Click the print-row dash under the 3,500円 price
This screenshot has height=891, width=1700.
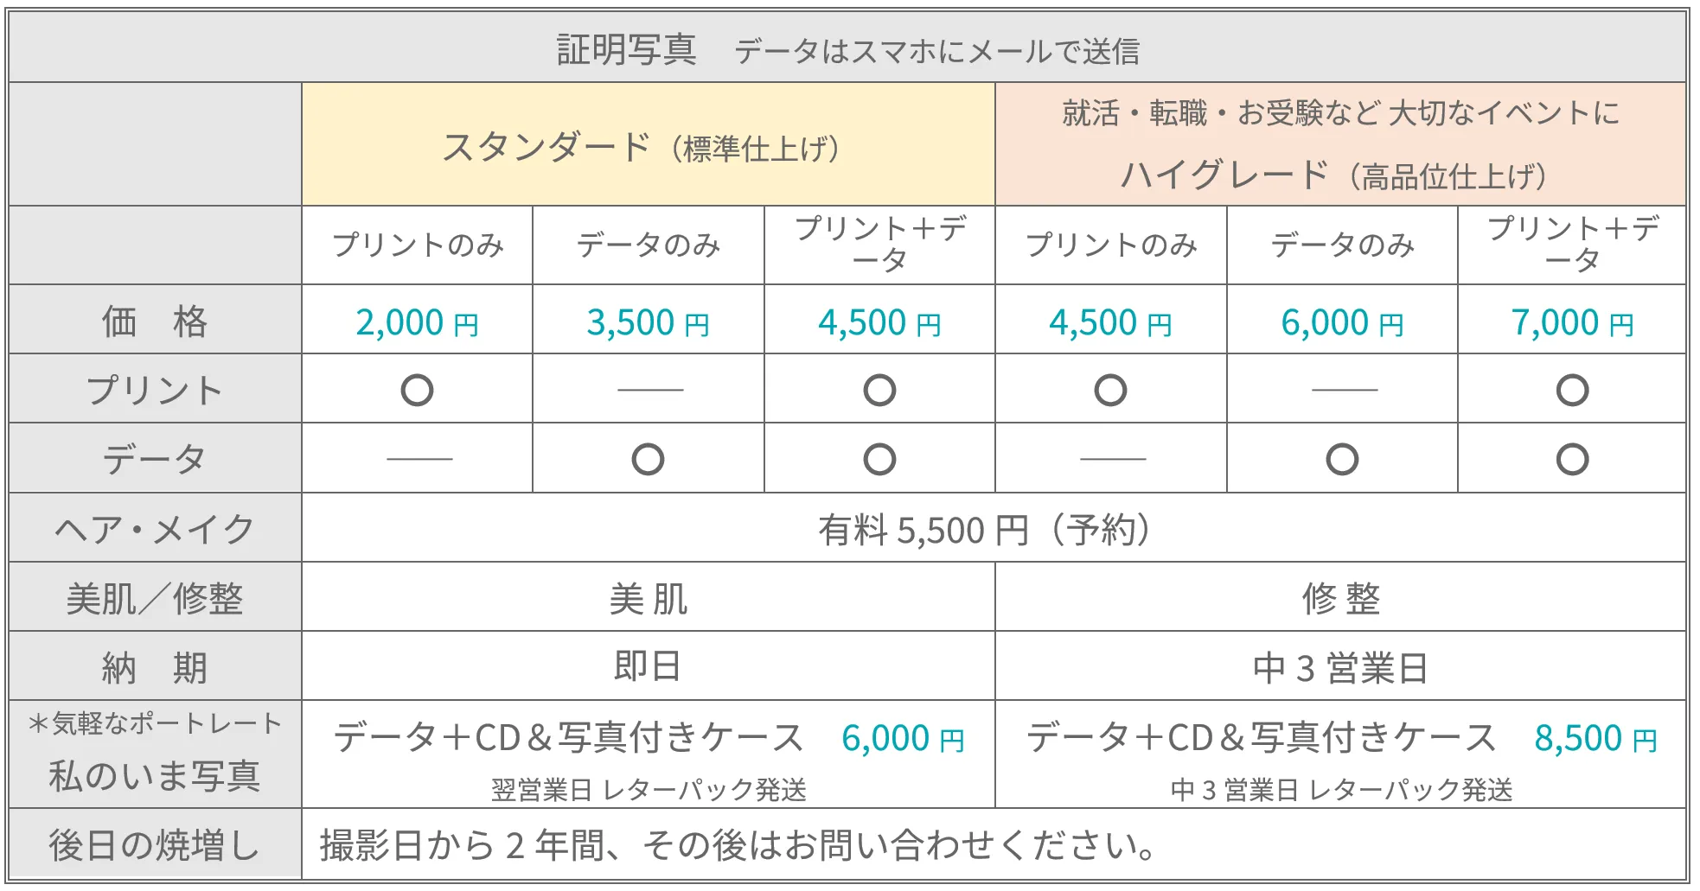coord(649,390)
